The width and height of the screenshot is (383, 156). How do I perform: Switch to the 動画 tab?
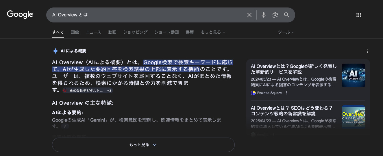point(112,32)
